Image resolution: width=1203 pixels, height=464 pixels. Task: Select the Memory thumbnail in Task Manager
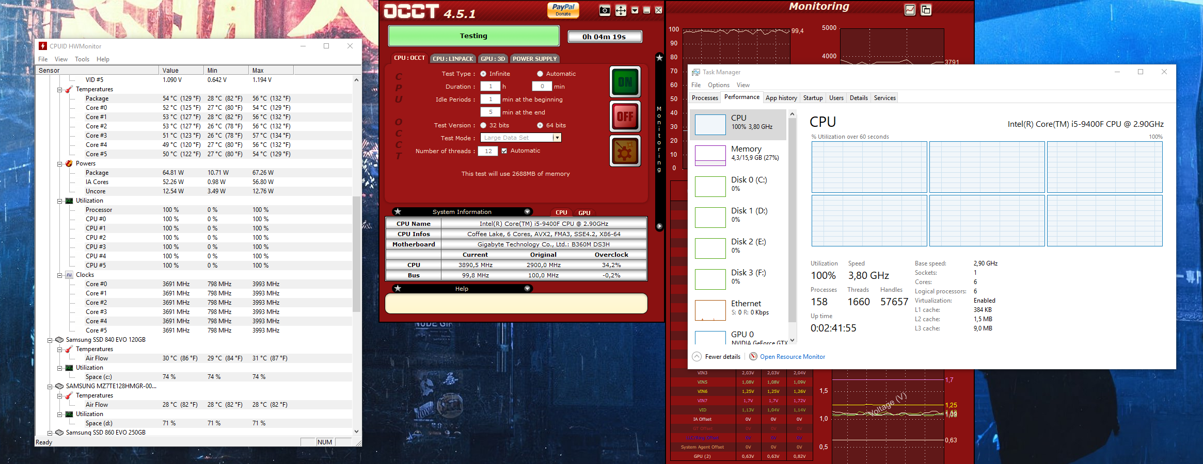click(x=710, y=156)
